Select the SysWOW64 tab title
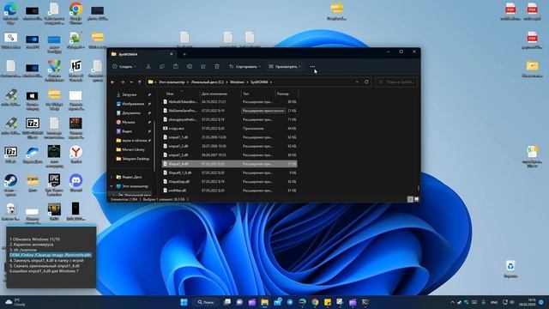 click(128, 54)
